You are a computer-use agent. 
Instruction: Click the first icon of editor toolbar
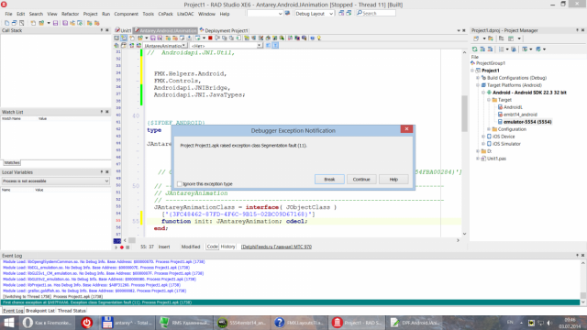point(116,38)
